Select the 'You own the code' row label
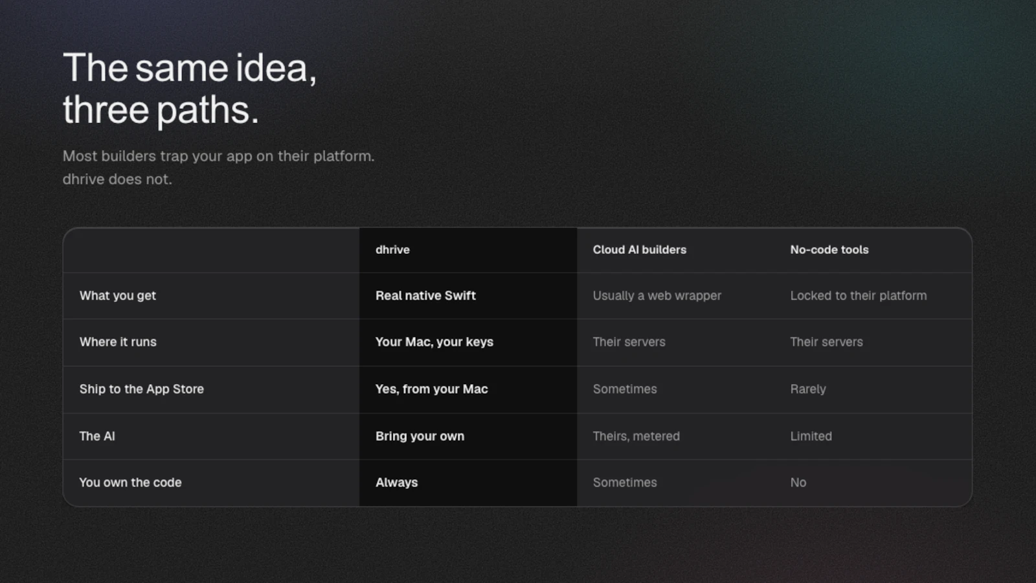The width and height of the screenshot is (1036, 583). (x=130, y=483)
